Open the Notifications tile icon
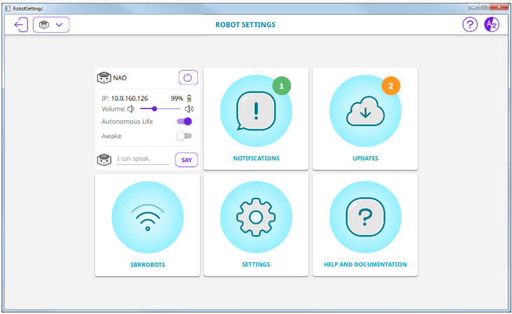512x314 pixels. pos(256,111)
